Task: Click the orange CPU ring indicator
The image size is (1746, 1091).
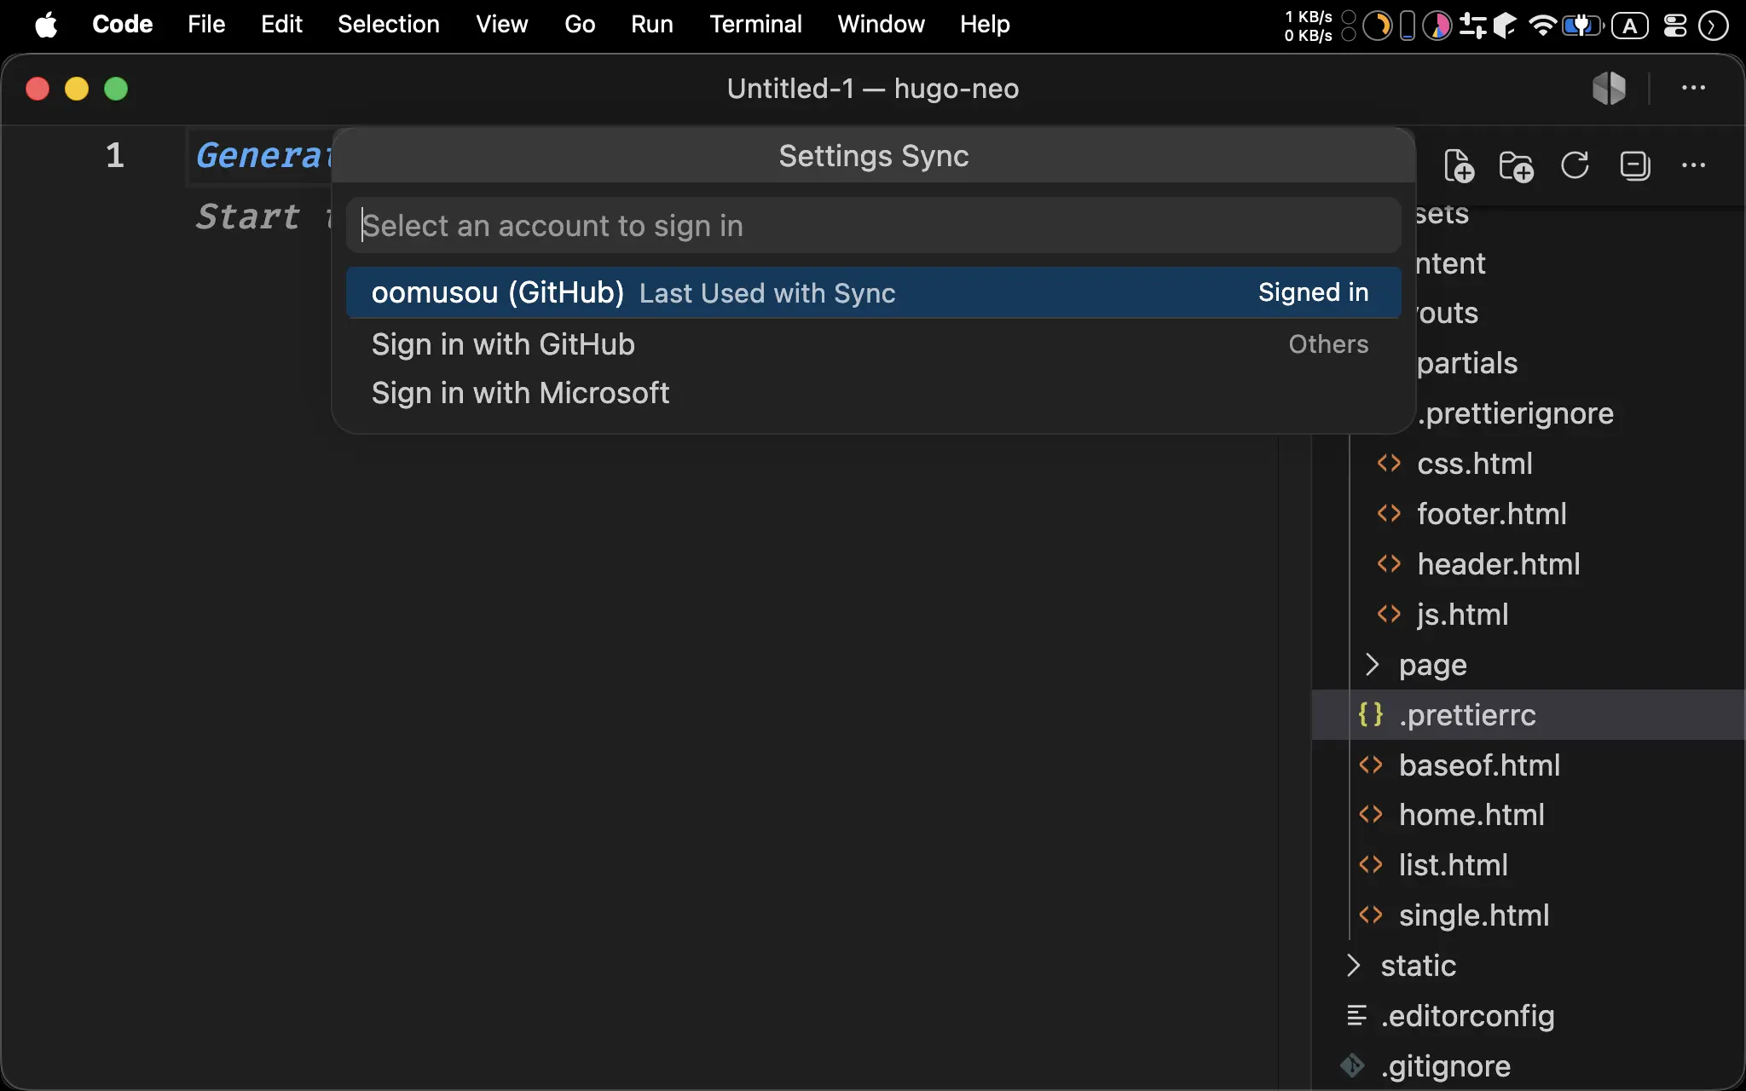Action: [x=1377, y=26]
